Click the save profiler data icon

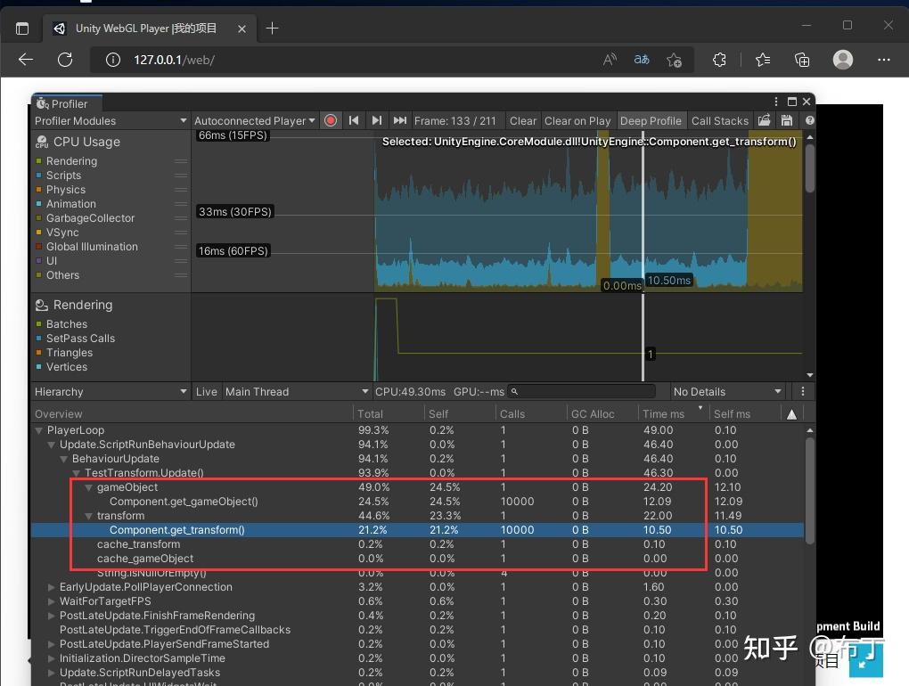coord(787,120)
